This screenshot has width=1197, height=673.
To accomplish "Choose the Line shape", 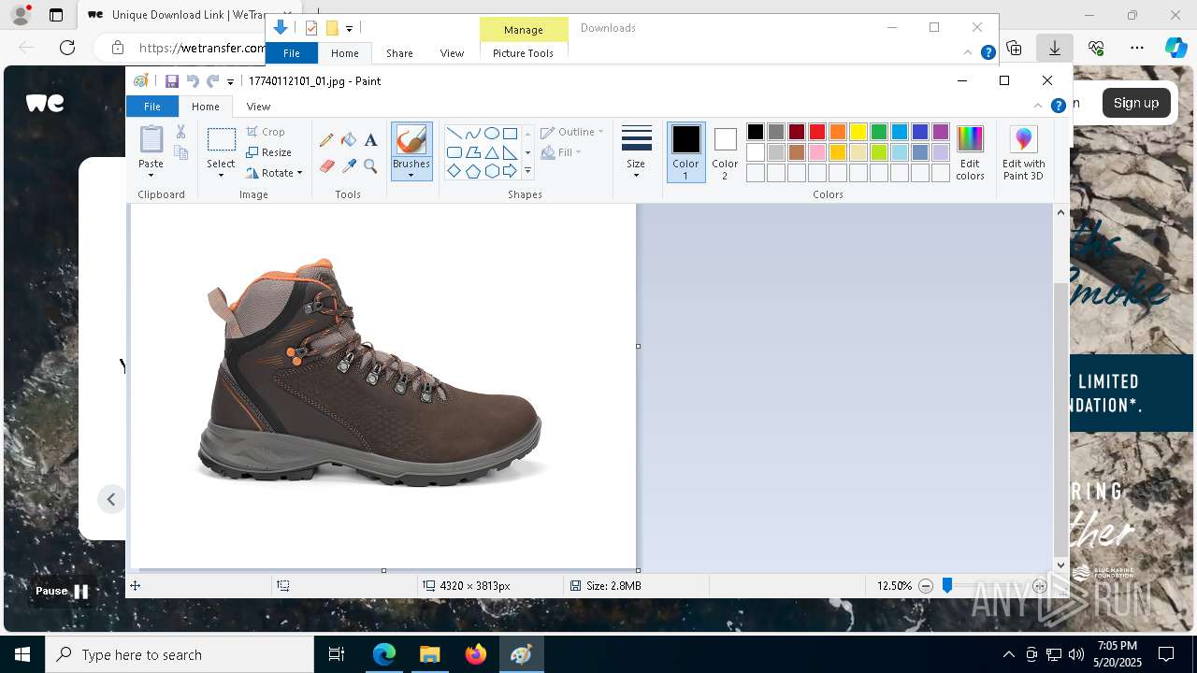I will (x=454, y=133).
